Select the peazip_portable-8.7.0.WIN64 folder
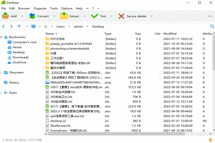215x143 pixels. (x=71, y=44)
